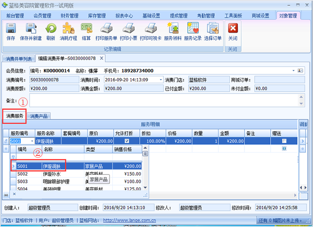Click popup list scrollbar up arrow

coord(145,147)
